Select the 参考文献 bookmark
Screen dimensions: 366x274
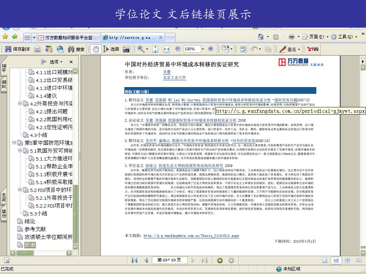coord(35,229)
